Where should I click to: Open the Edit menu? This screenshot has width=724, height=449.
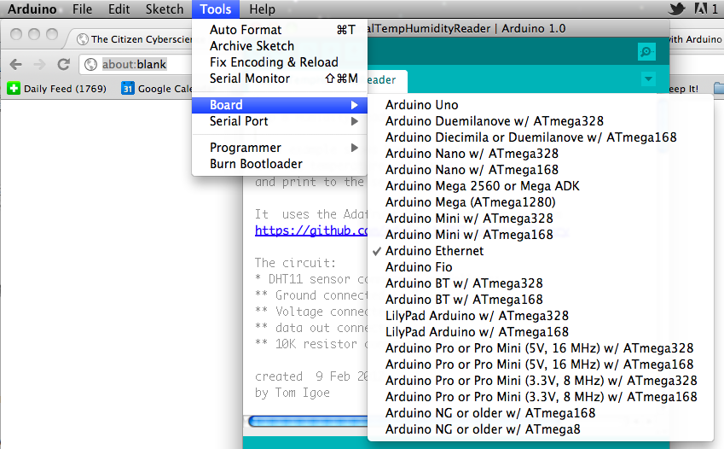119,9
